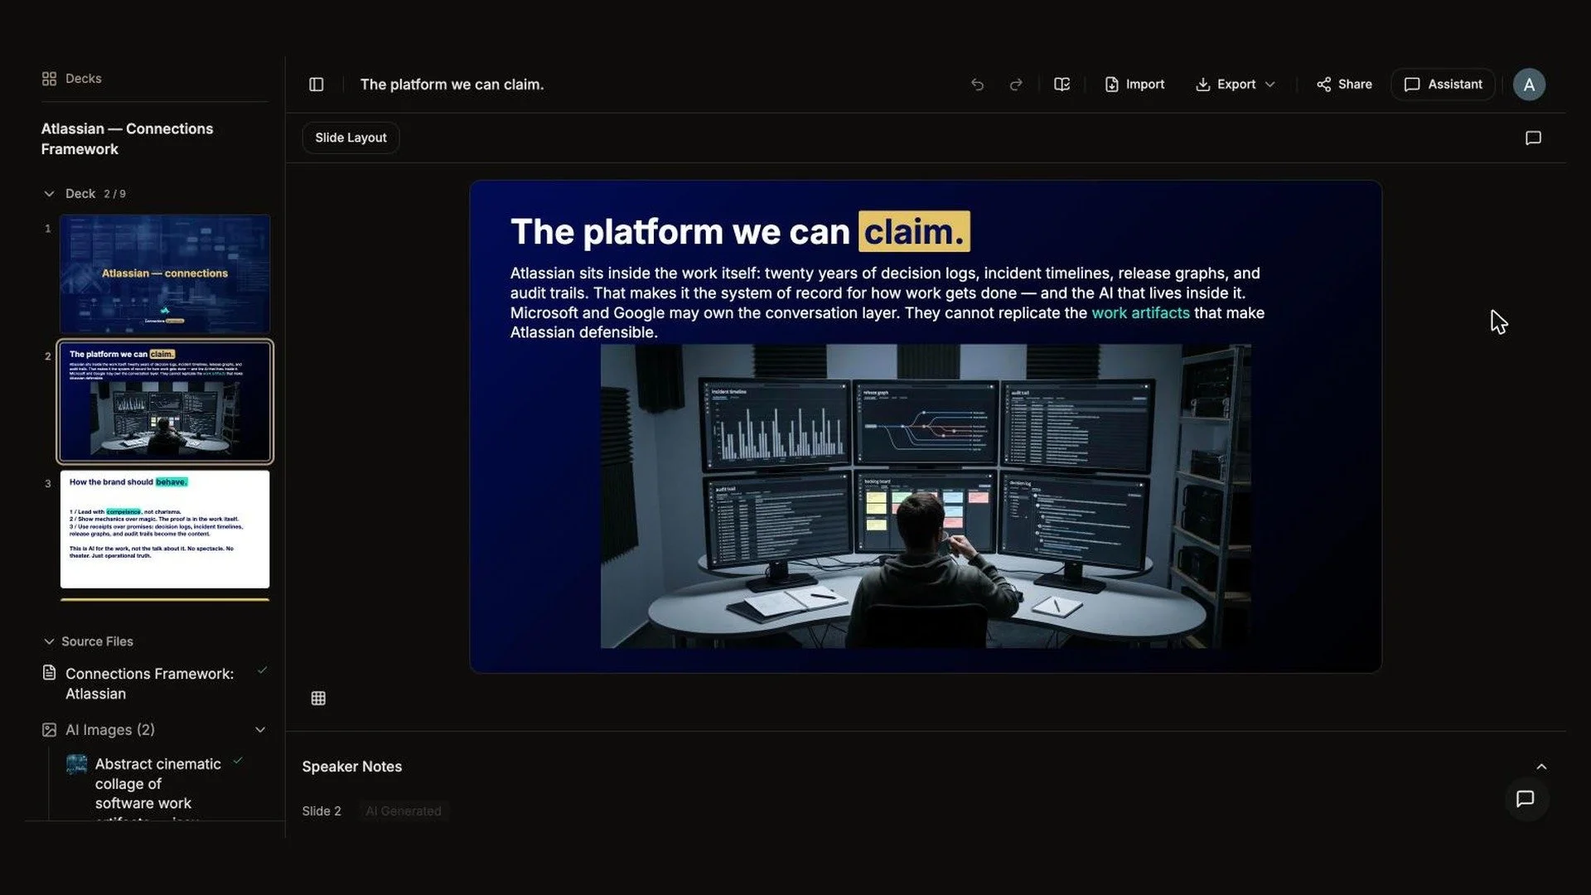Click the AI Generated tag in notes
The height and width of the screenshot is (895, 1591).
point(404,811)
